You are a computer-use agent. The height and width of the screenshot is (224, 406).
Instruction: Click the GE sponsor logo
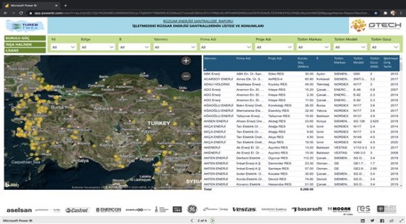point(192,209)
